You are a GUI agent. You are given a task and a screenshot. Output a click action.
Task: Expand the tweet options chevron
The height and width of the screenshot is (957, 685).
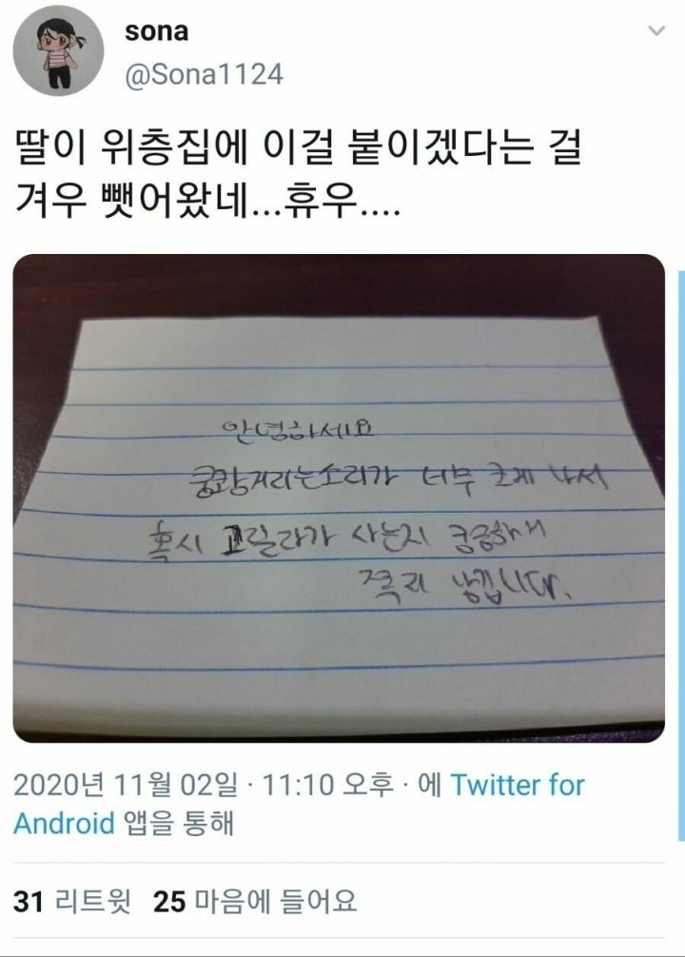(x=656, y=29)
